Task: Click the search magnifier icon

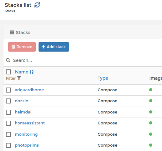Action: pos(8,60)
